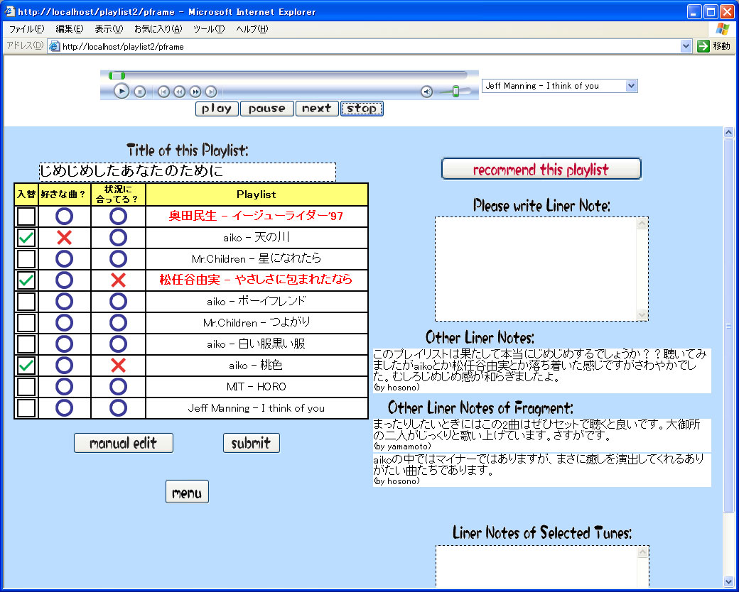This screenshot has height=592, width=739.
Task: Open the 表示(V) menu
Action: (109, 29)
